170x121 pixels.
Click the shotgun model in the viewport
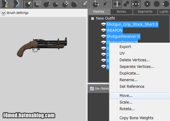click(42, 47)
